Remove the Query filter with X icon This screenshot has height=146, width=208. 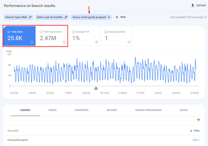coord(109,17)
